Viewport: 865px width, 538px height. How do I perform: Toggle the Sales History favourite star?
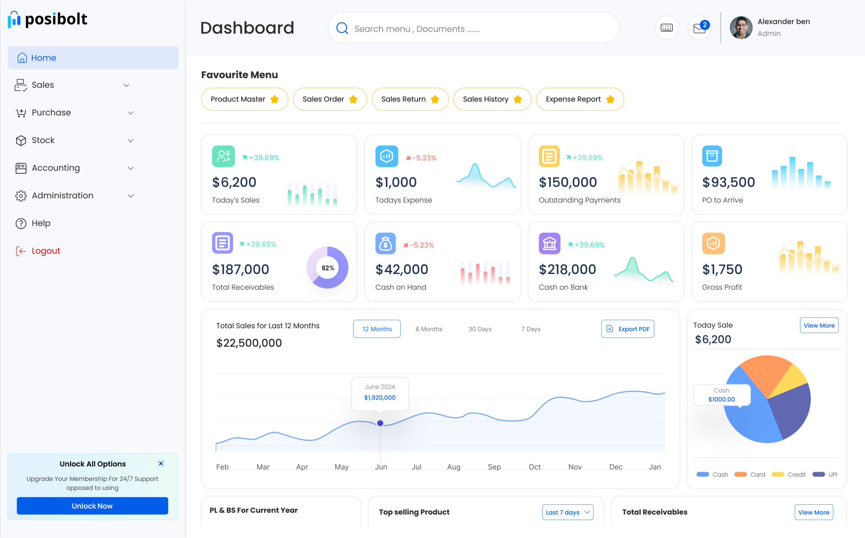click(x=518, y=99)
